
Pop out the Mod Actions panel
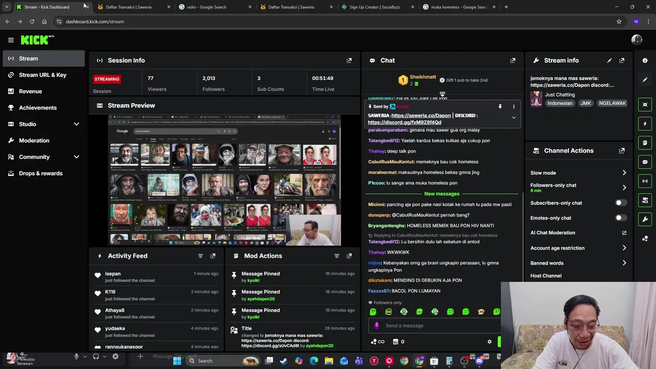(x=349, y=256)
